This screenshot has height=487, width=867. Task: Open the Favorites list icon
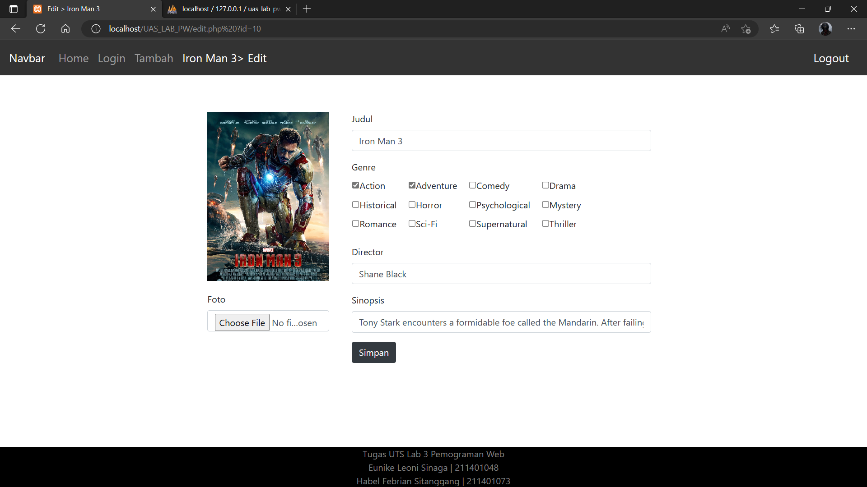click(774, 29)
